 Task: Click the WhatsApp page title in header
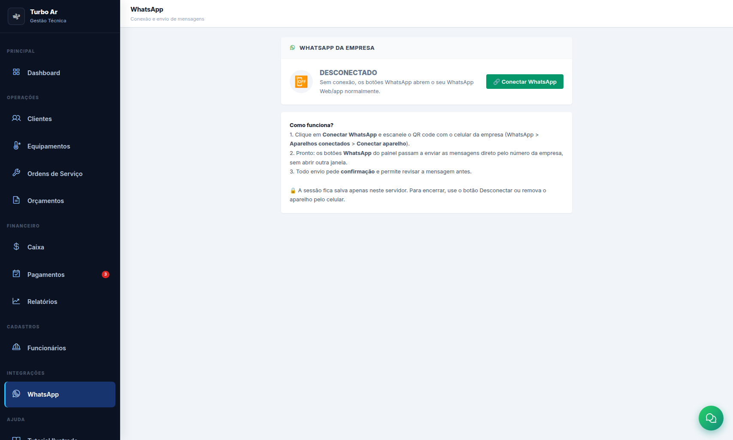(x=147, y=9)
